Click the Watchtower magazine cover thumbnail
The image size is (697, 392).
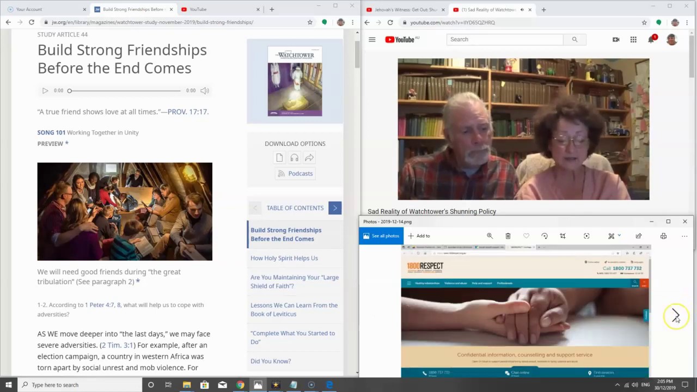pos(295,81)
